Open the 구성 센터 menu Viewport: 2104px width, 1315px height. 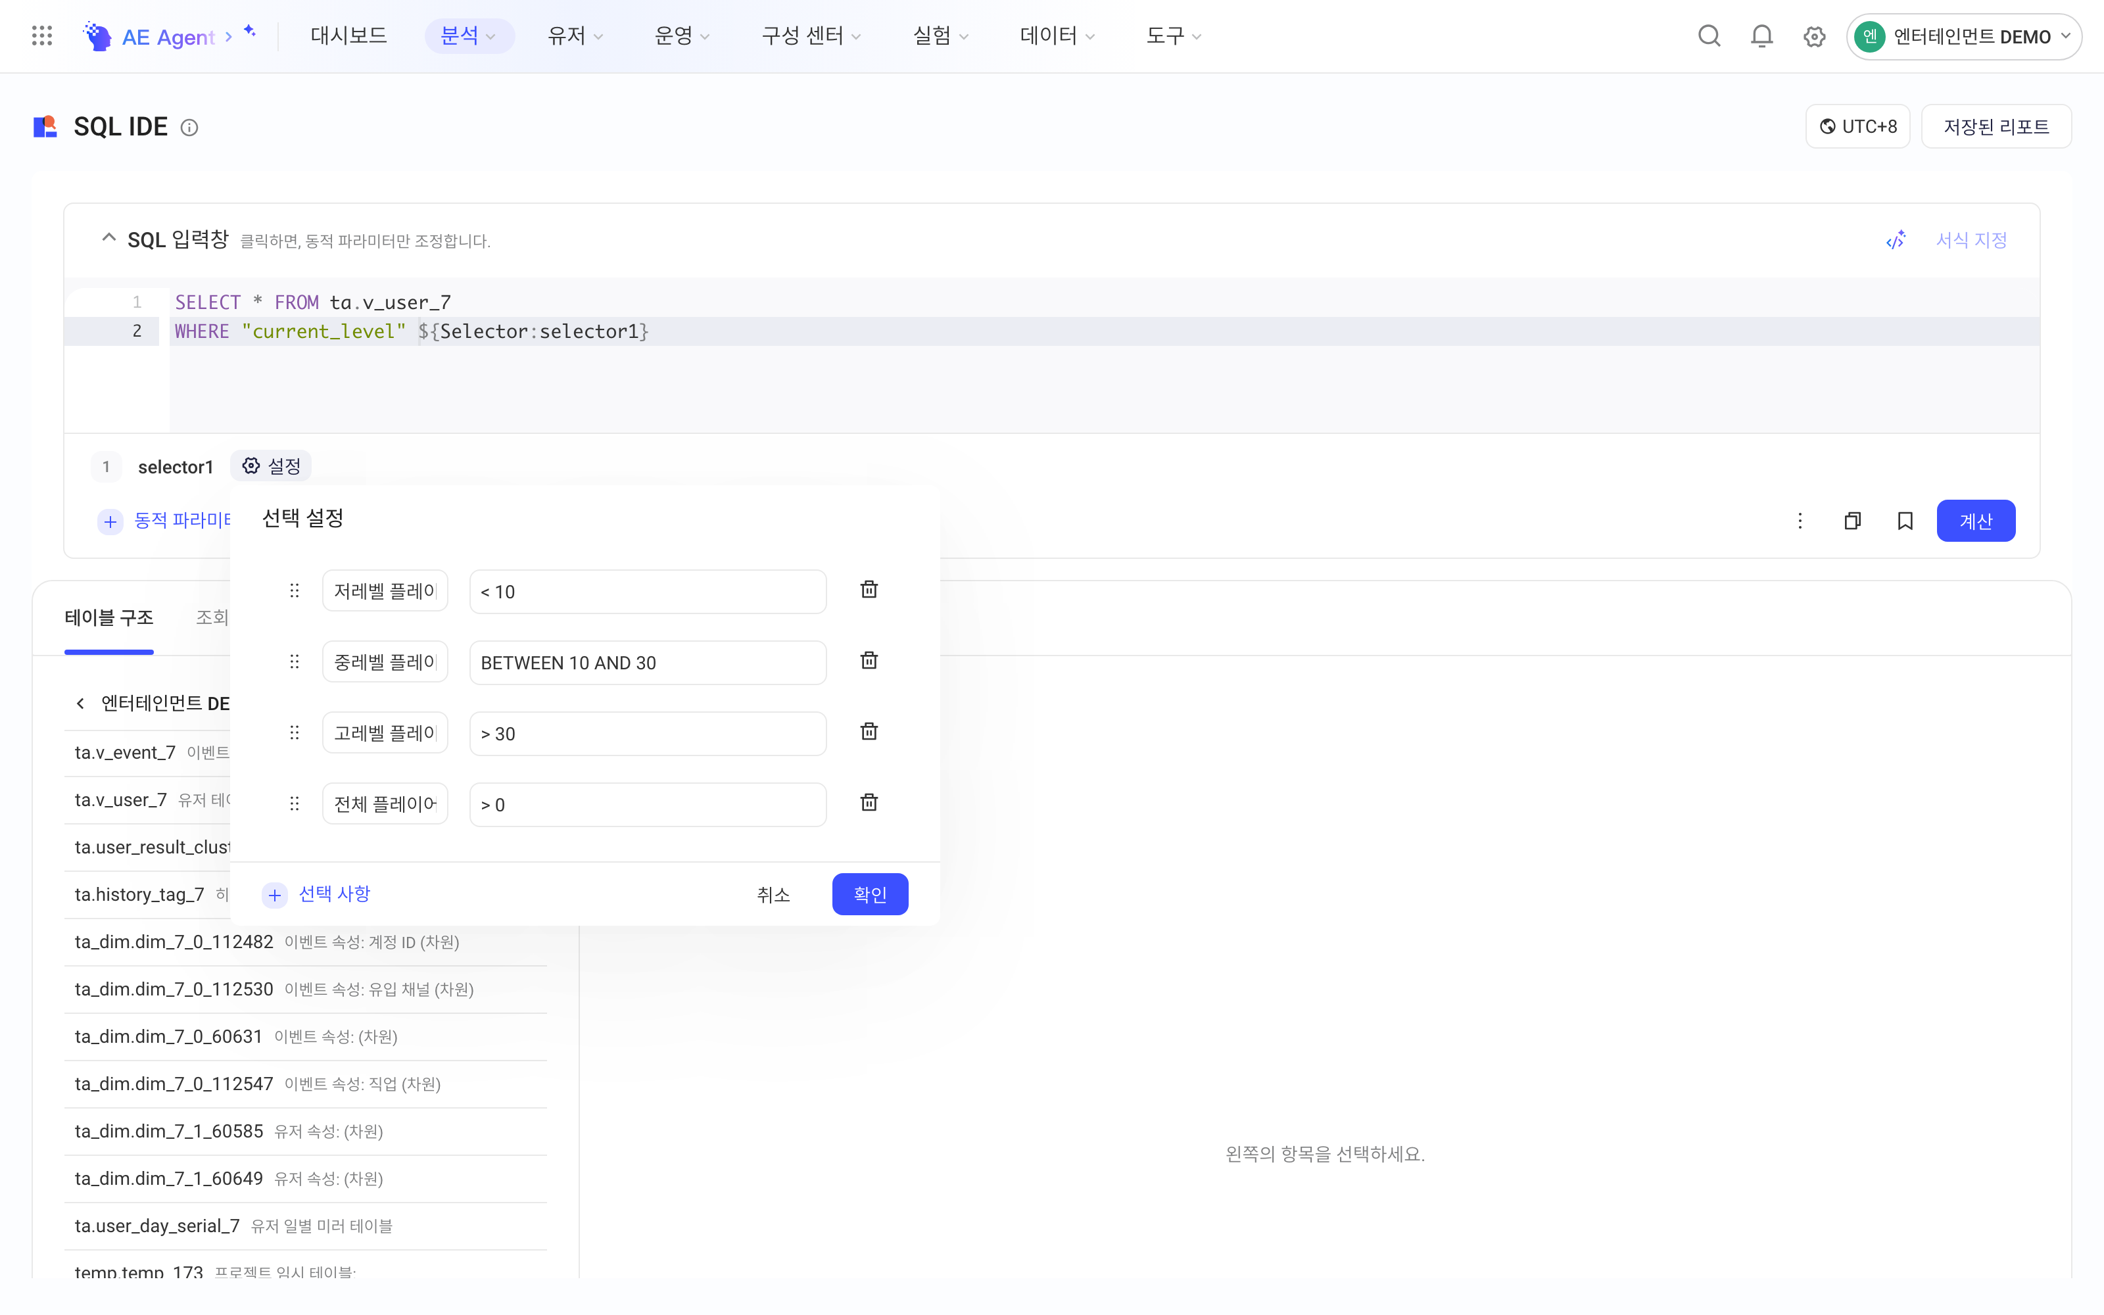click(811, 36)
